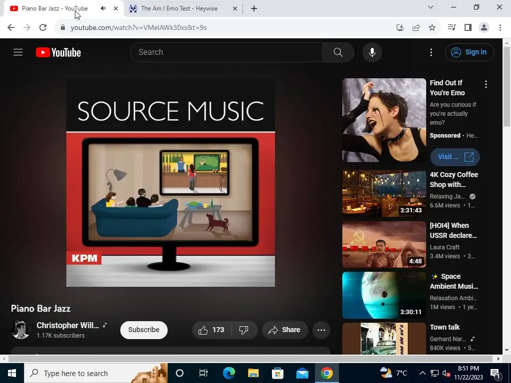
Task: Close the Piano Bar Jazz tab
Action: pyautogui.click(x=116, y=8)
